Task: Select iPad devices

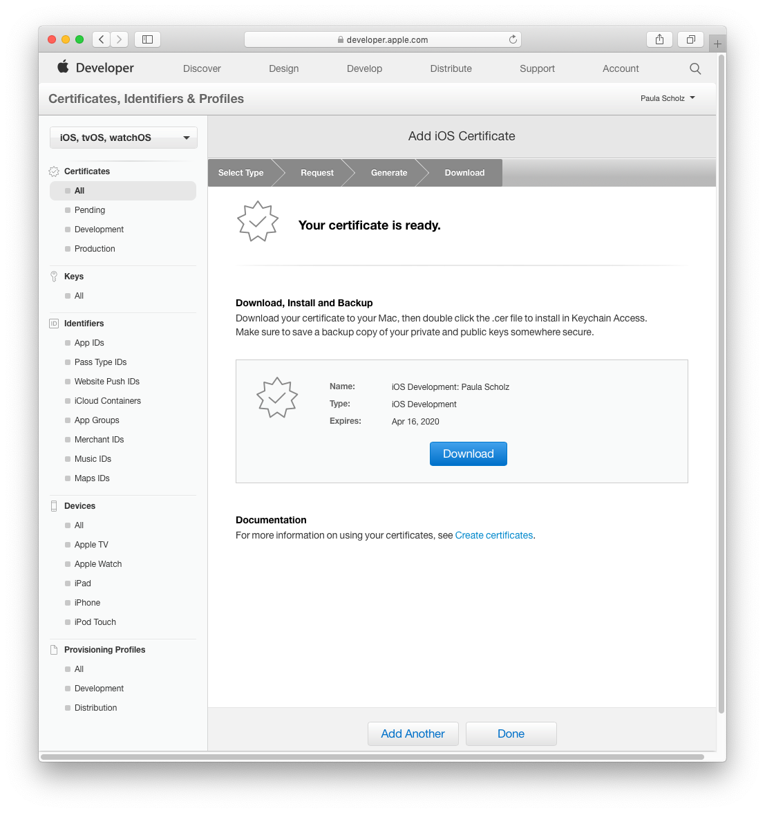Action: 82,583
